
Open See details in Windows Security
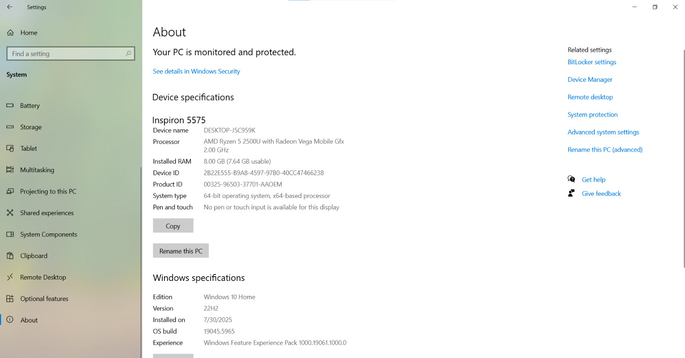197,71
